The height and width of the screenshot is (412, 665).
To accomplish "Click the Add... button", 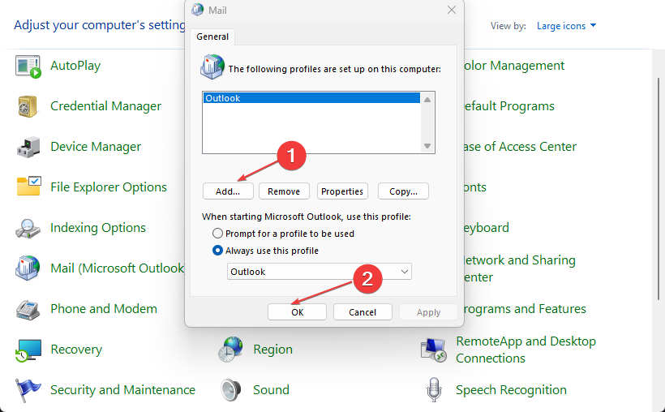I will [228, 191].
